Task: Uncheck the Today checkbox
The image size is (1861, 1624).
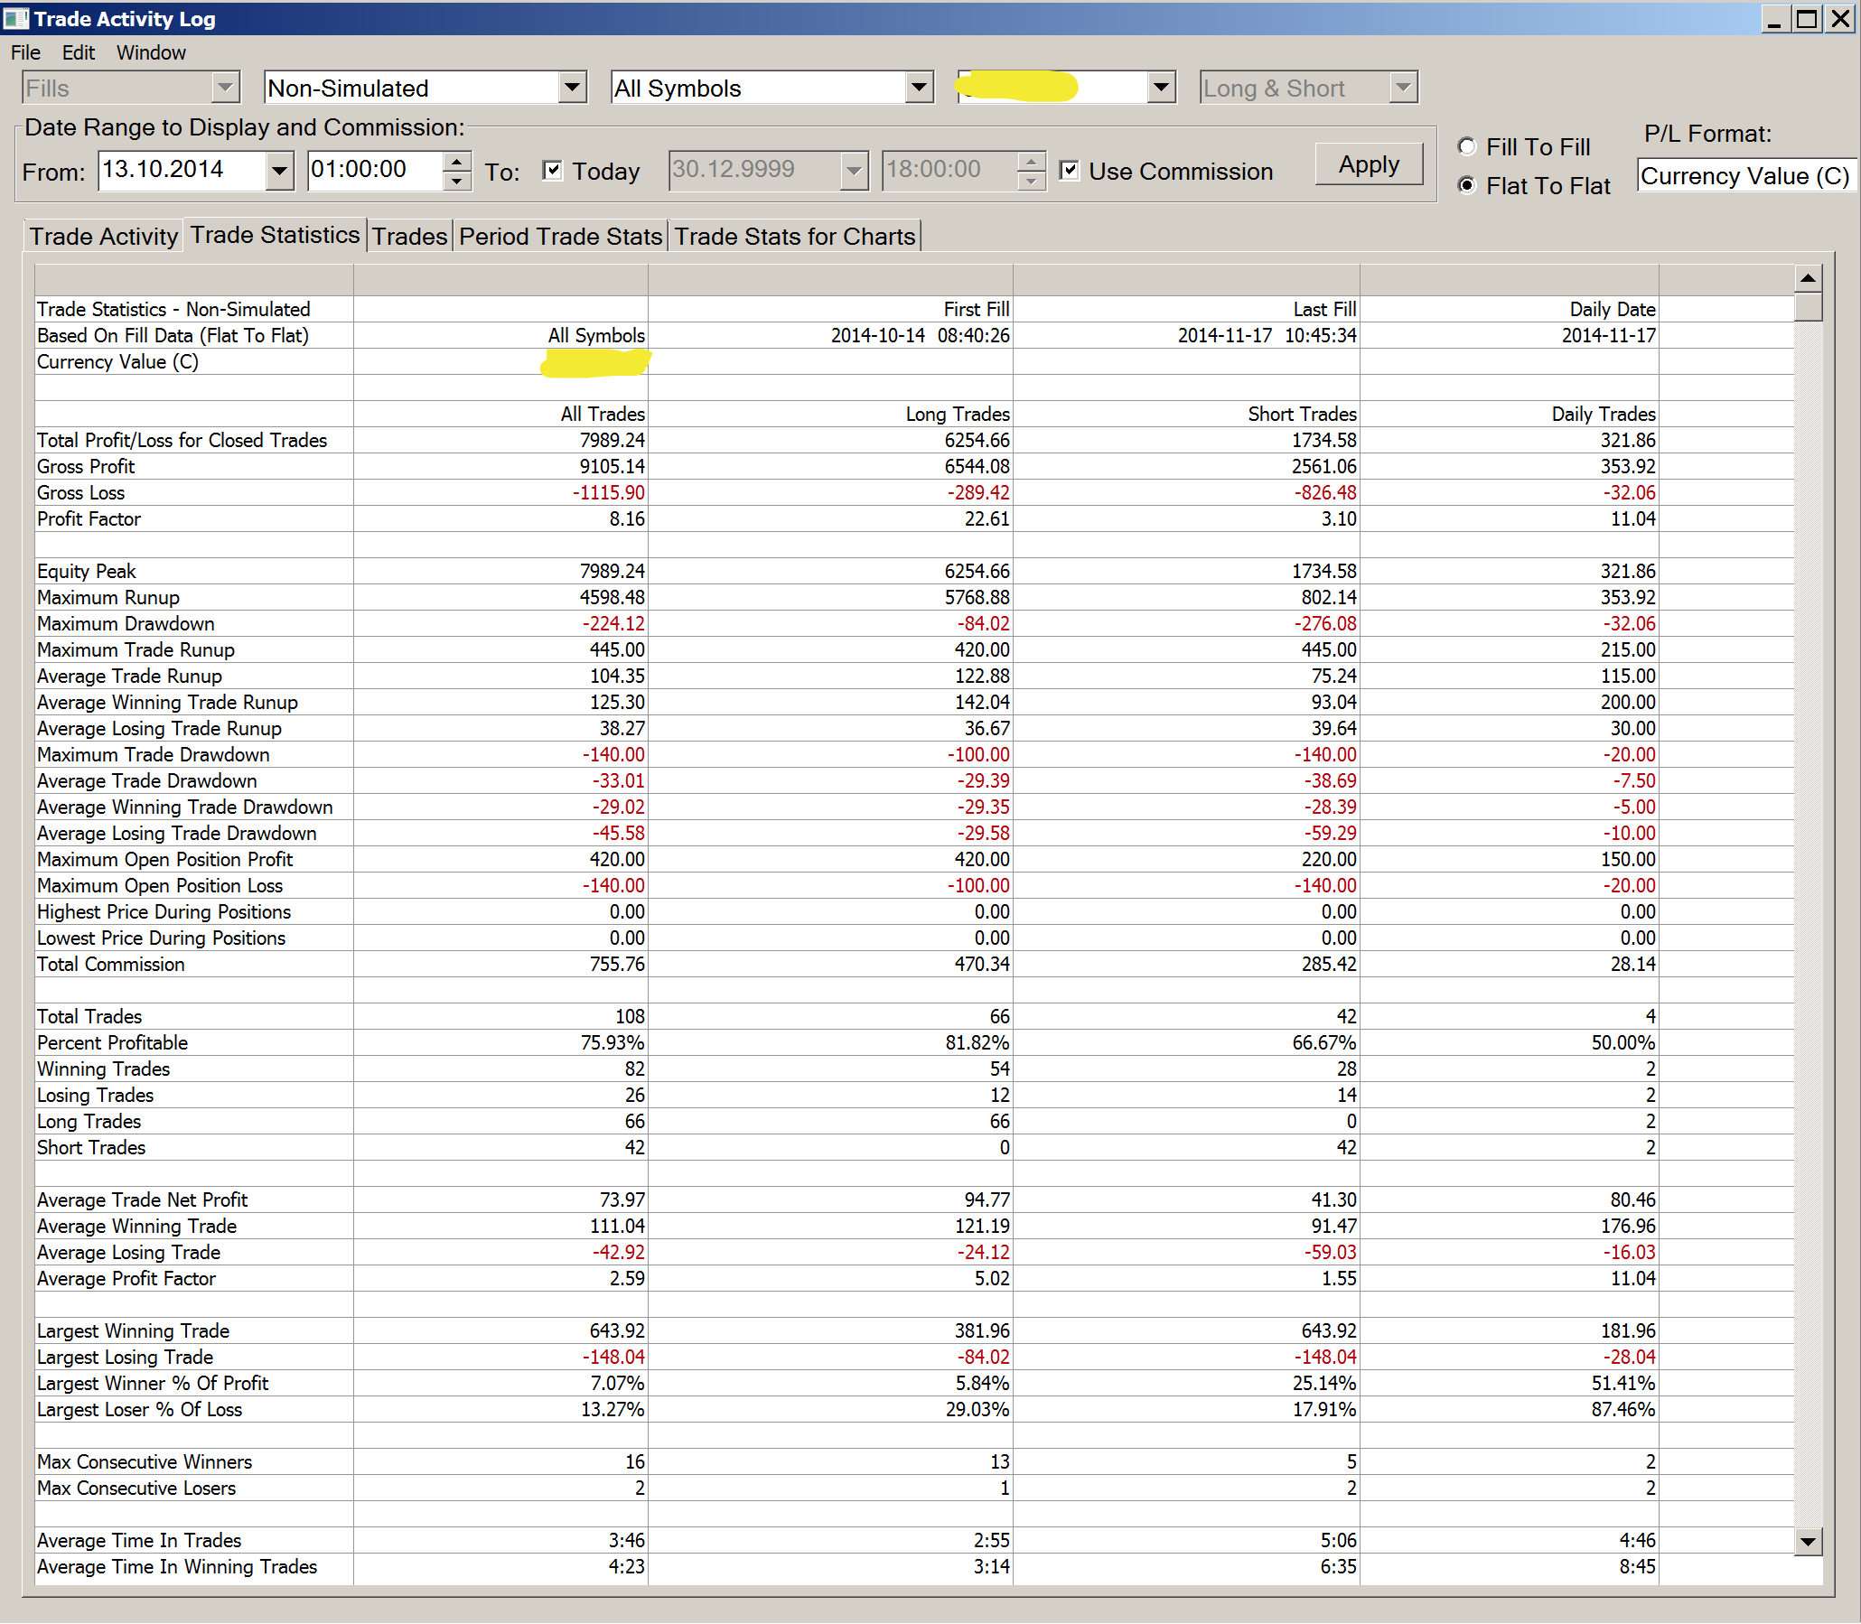Action: point(552,171)
